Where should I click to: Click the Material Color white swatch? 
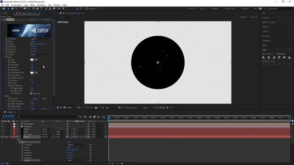pyautogui.click(x=32, y=60)
